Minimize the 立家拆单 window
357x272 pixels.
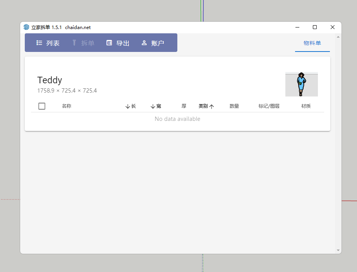point(297,27)
